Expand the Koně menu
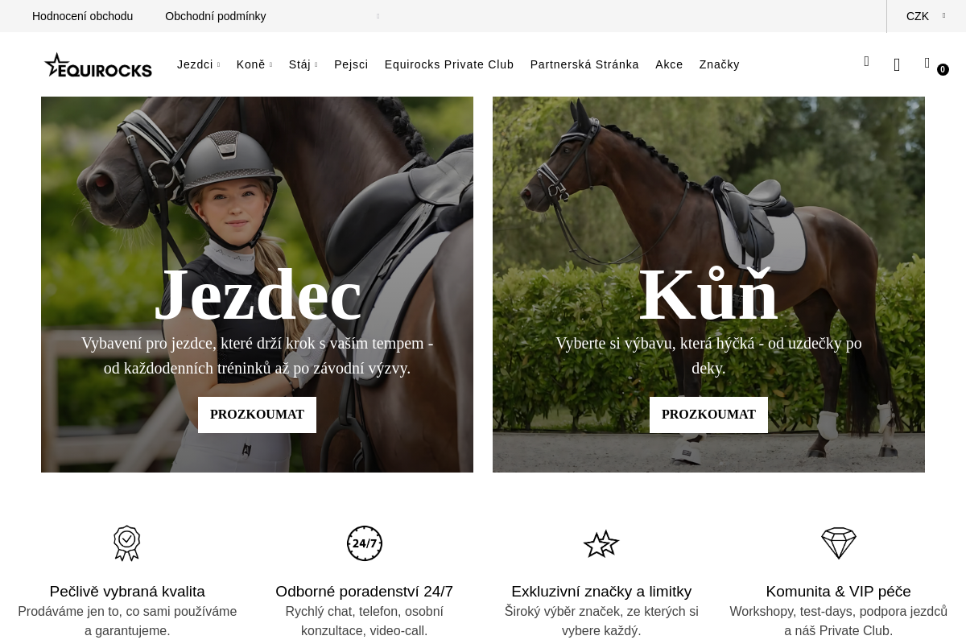 (x=254, y=64)
